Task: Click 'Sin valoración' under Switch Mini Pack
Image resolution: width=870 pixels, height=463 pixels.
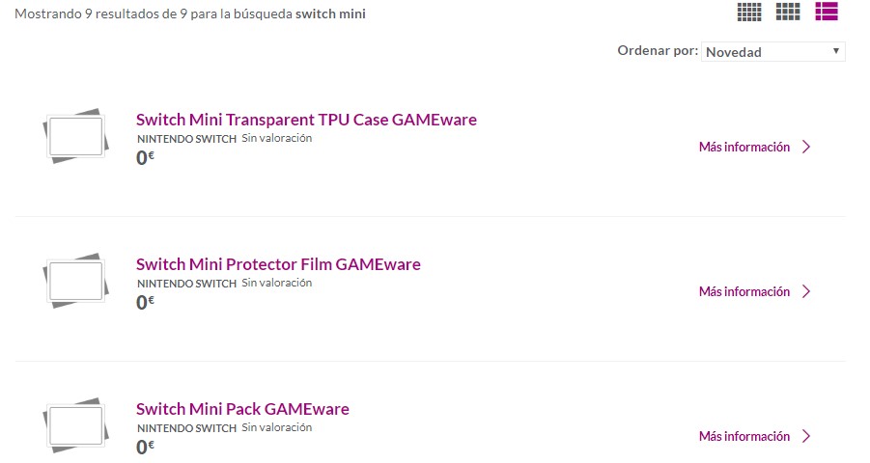Action: point(277,427)
